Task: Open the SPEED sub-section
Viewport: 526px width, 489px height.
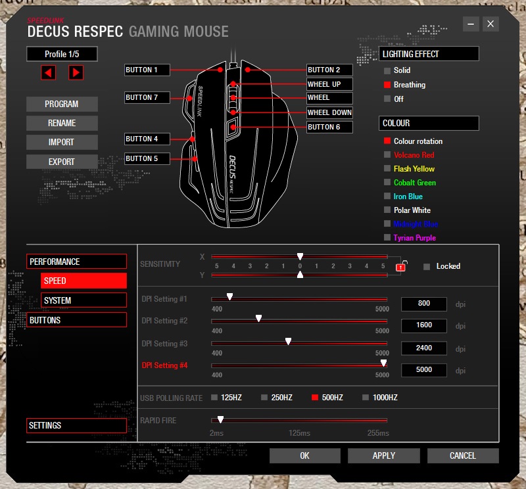Action: (84, 281)
